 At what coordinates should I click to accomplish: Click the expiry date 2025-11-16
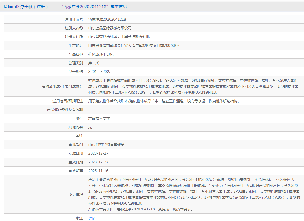pyautogui.click(x=98, y=171)
